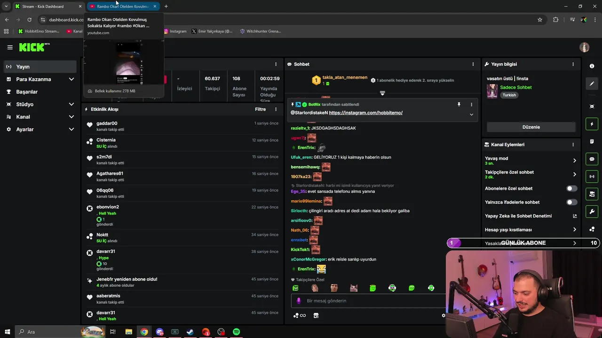Viewport: 602px width, 338px height.
Task: Open Takipçilere özel sohbet settings chevron
Action: click(x=574, y=174)
